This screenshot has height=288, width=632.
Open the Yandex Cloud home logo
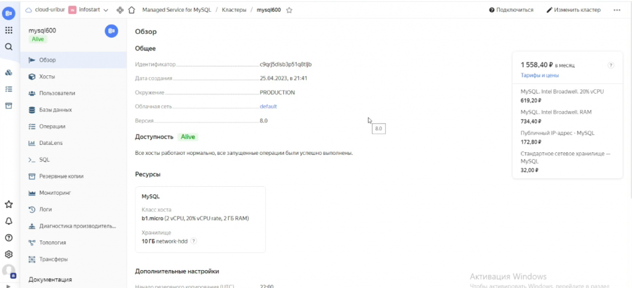tap(9, 13)
